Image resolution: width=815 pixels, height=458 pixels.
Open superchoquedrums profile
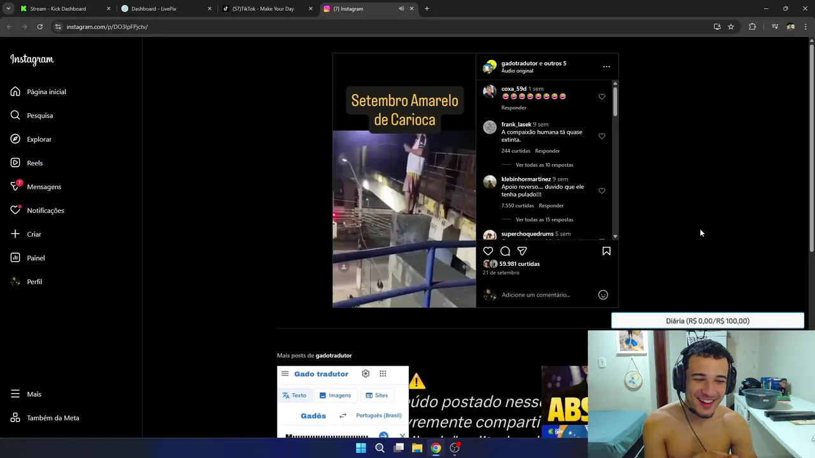[527, 233]
